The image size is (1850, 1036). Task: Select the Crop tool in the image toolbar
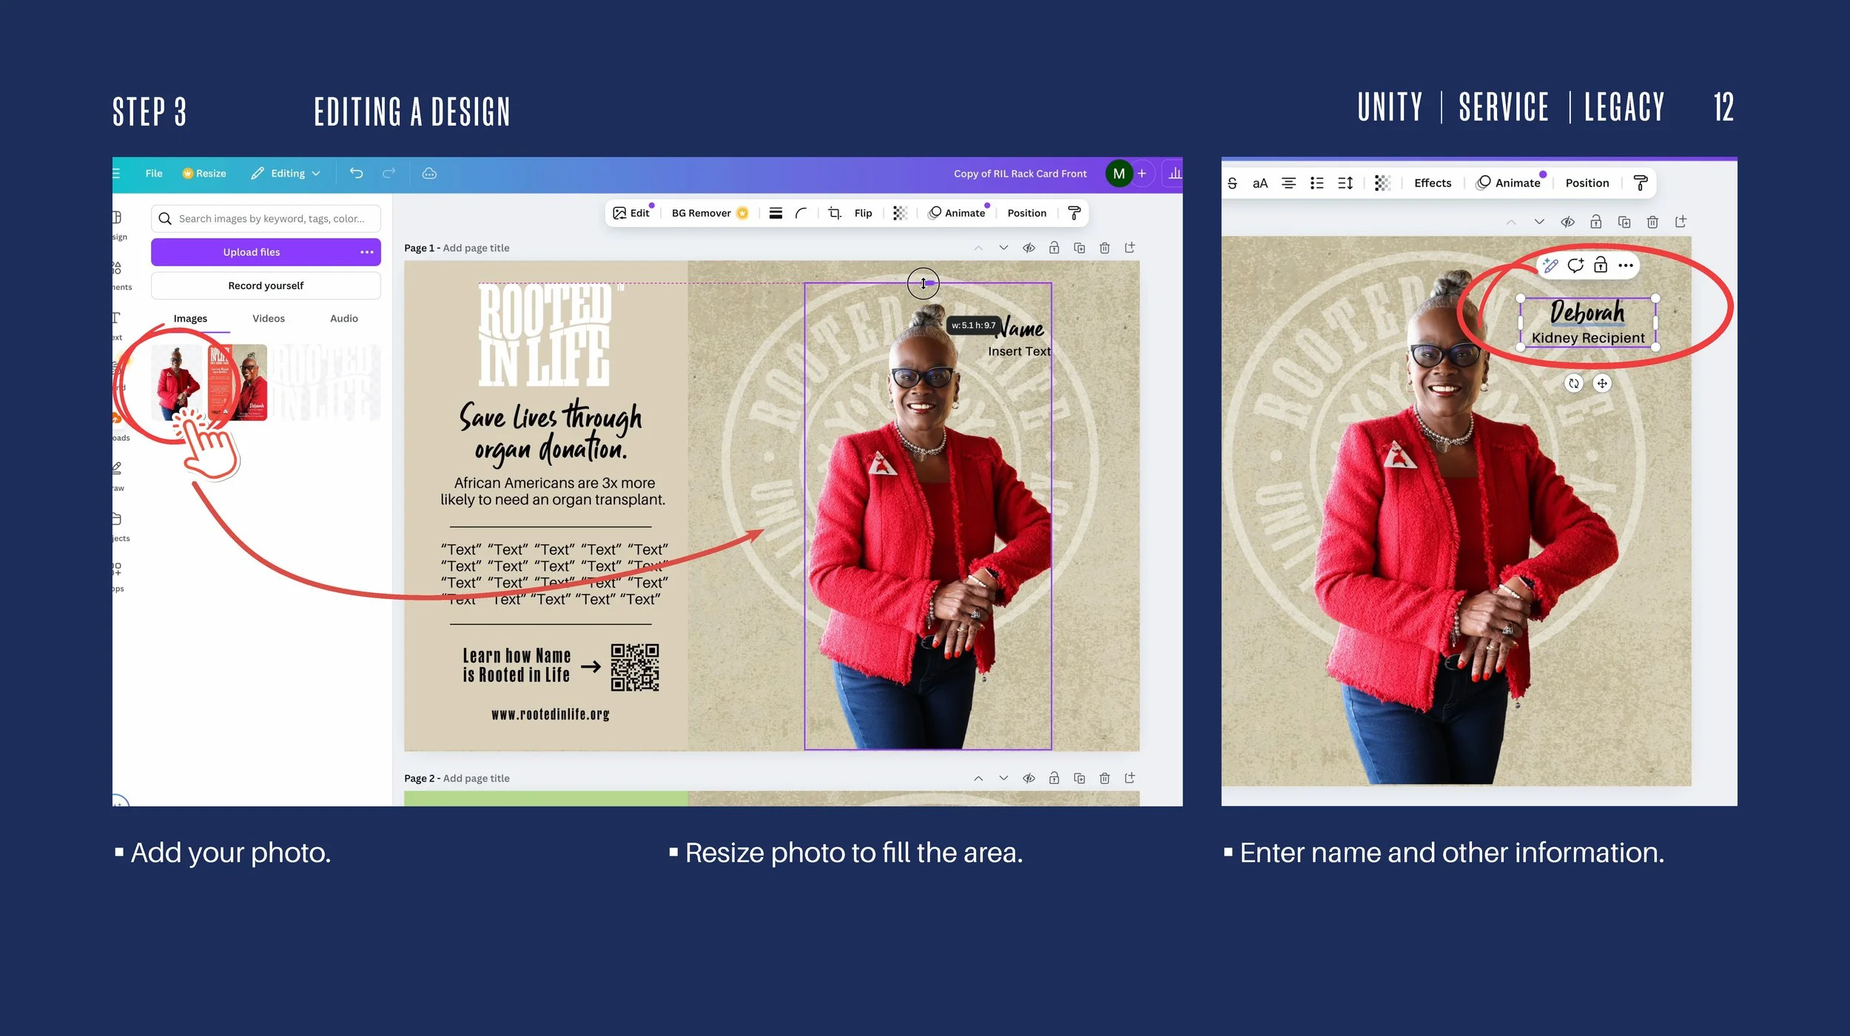pyautogui.click(x=834, y=213)
